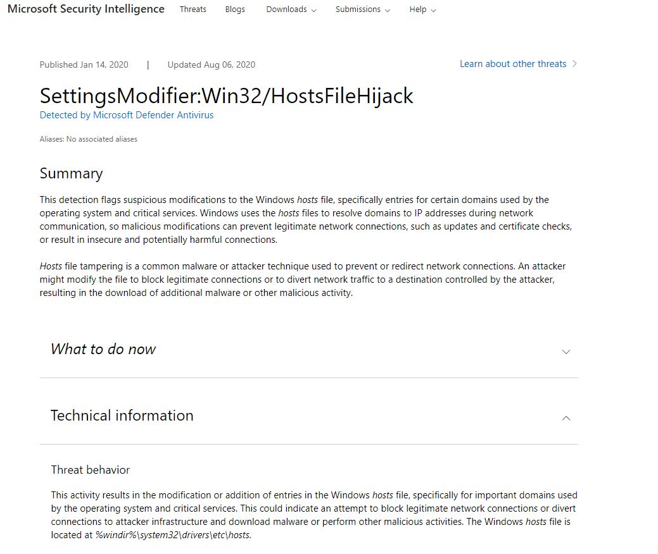Click the Updated Aug 06, 2020 date text
Viewport: 658px width, 554px height.
(211, 65)
